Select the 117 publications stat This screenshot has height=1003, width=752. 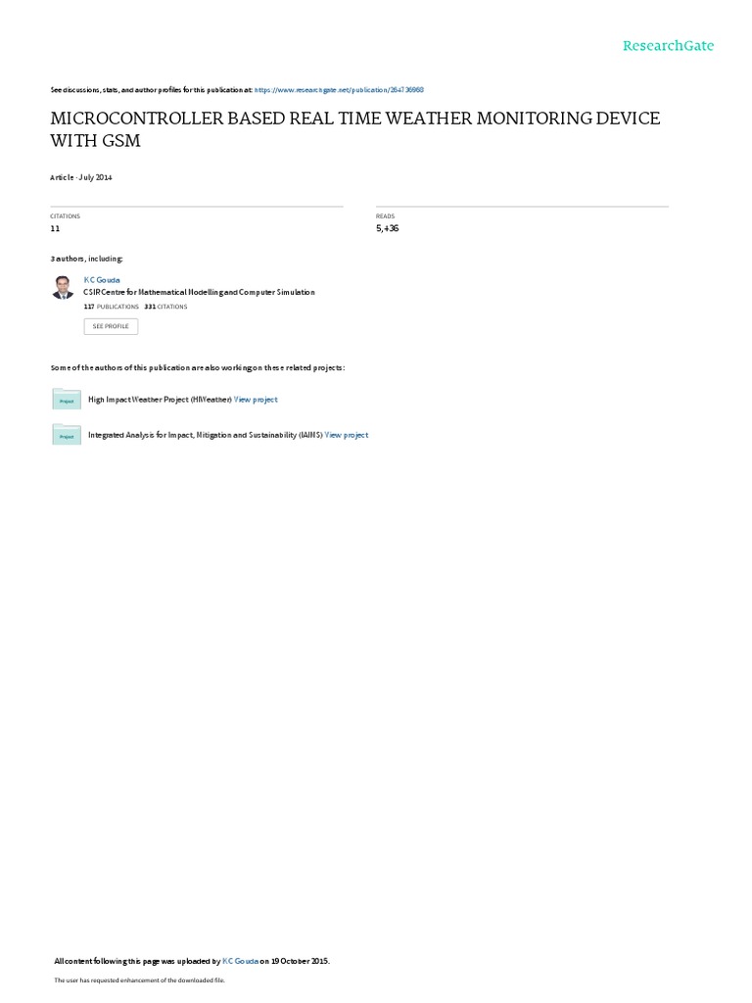point(112,307)
